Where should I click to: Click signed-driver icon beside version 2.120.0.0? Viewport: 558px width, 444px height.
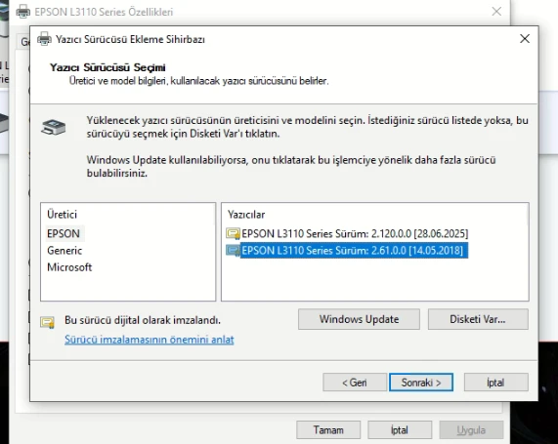pyautogui.click(x=234, y=234)
